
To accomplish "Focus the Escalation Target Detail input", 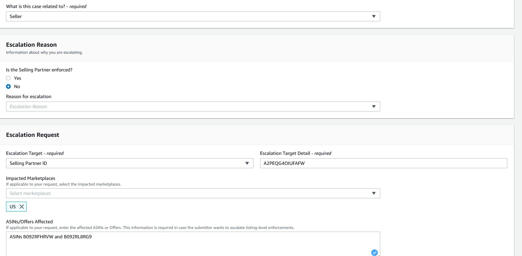I will click(x=383, y=163).
